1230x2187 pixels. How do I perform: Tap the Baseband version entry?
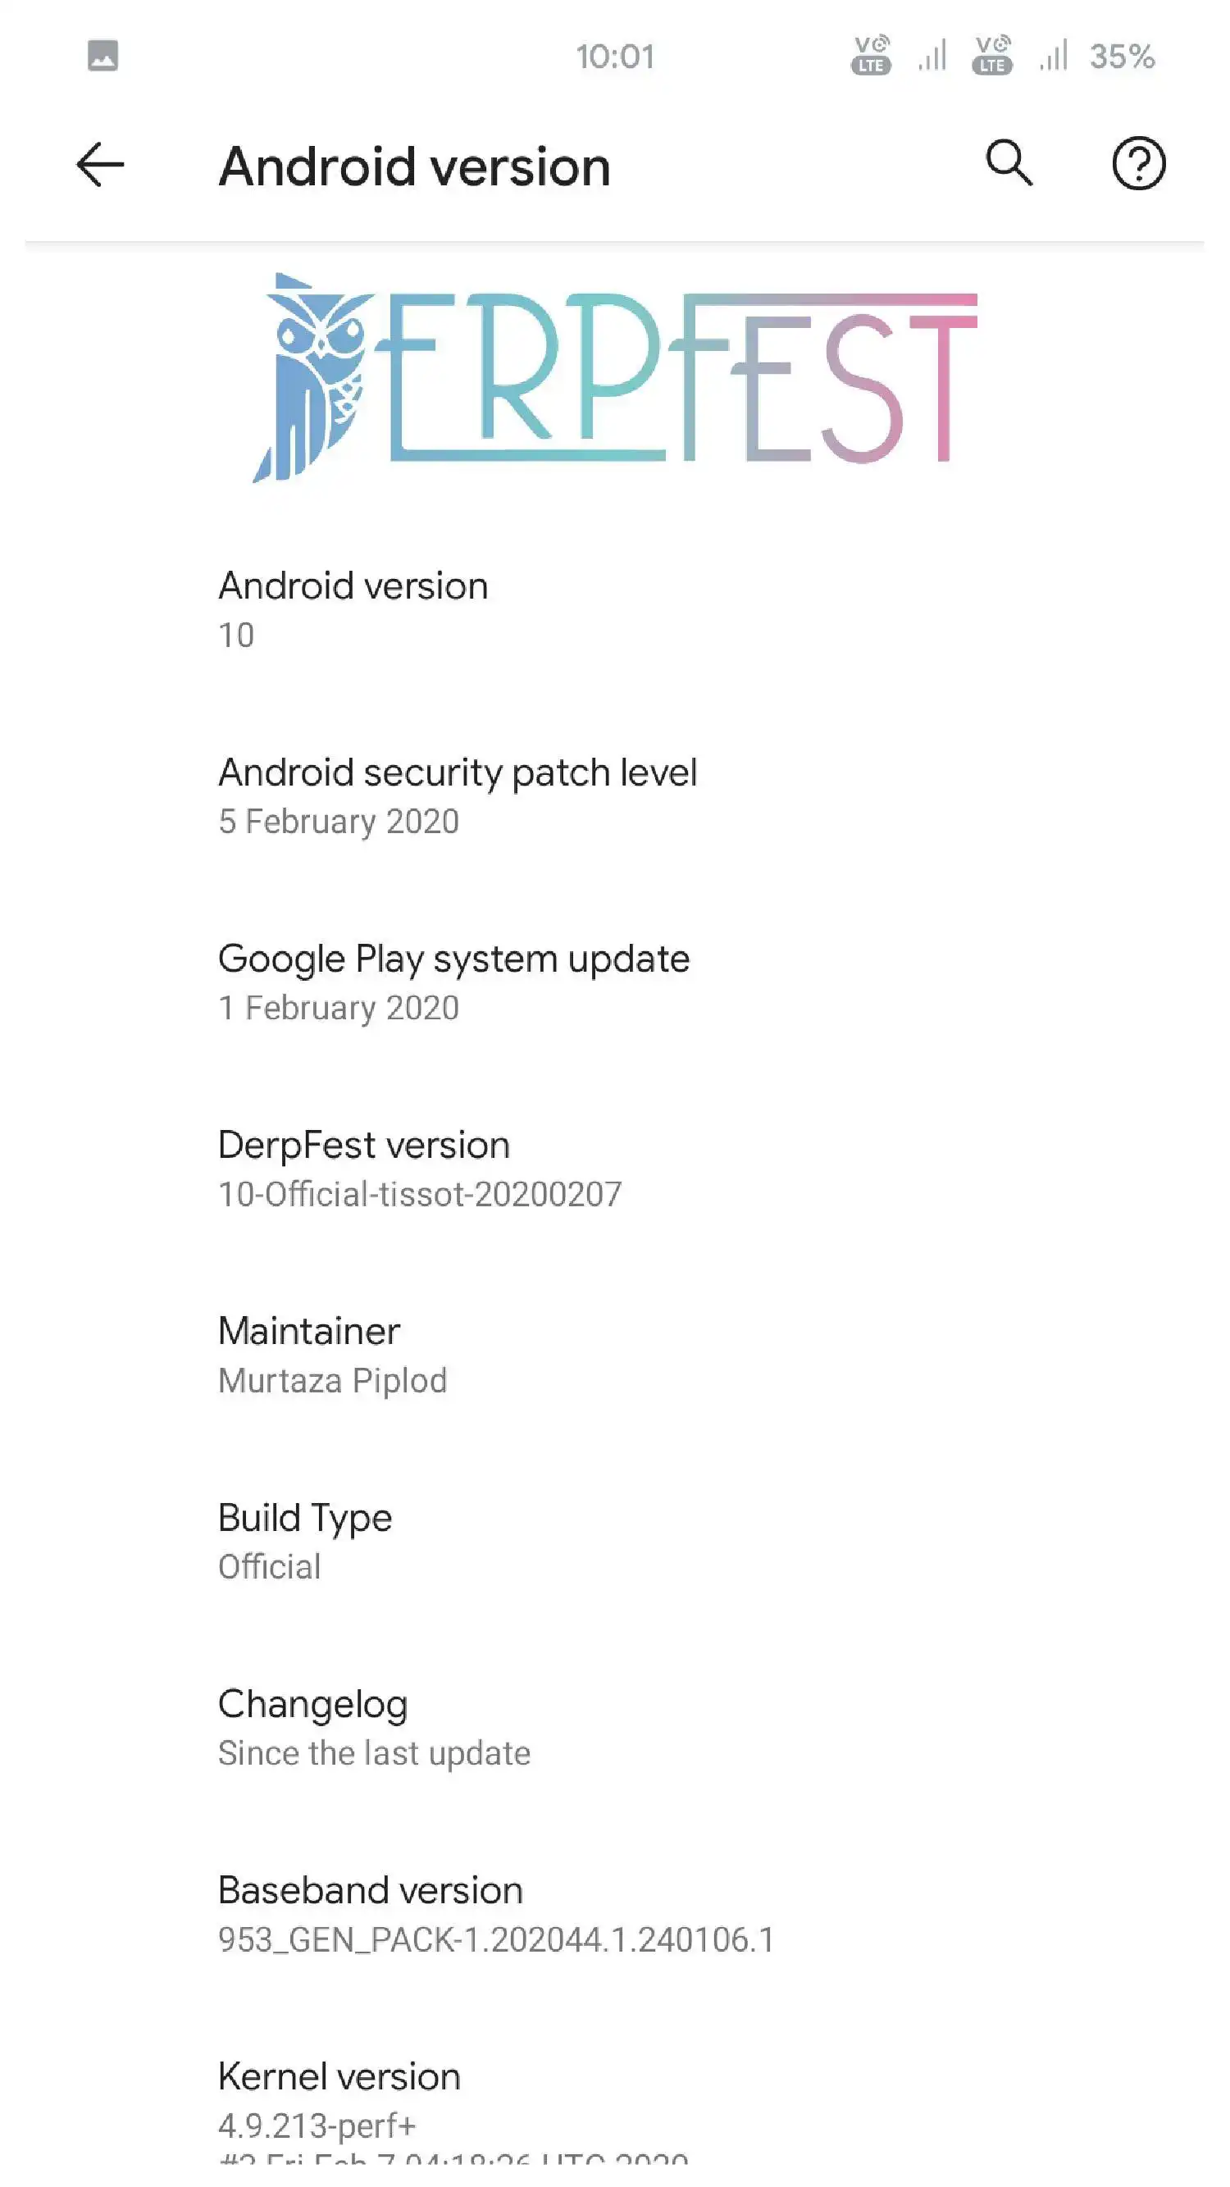(614, 1914)
